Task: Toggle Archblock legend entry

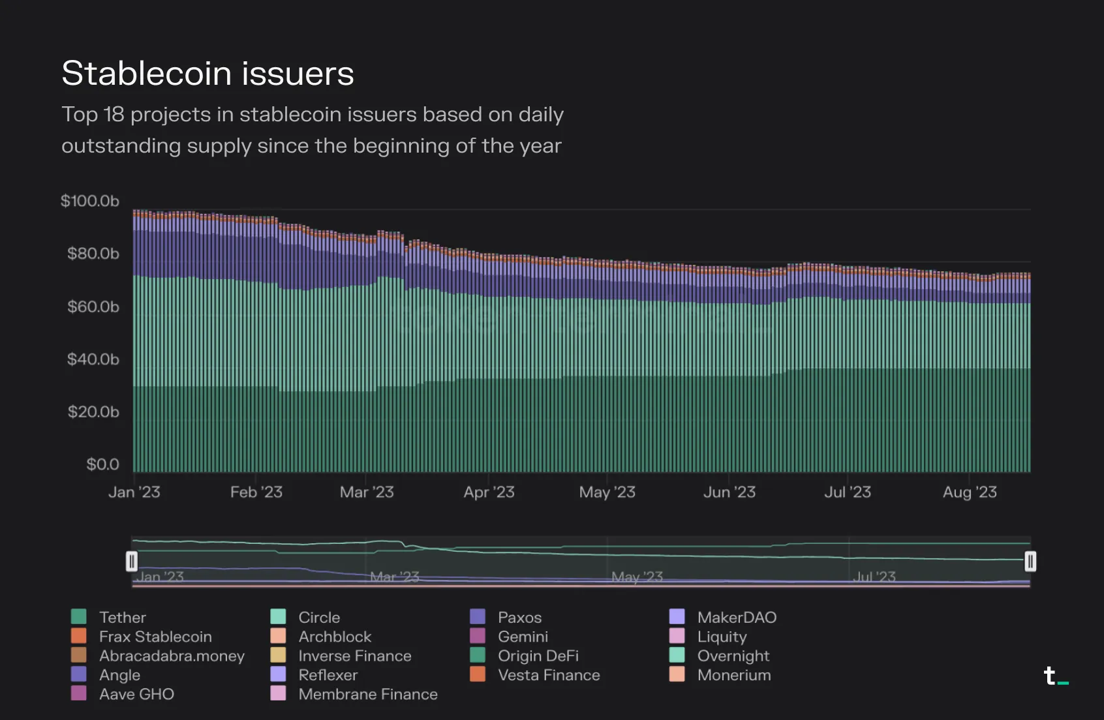Action: (321, 636)
